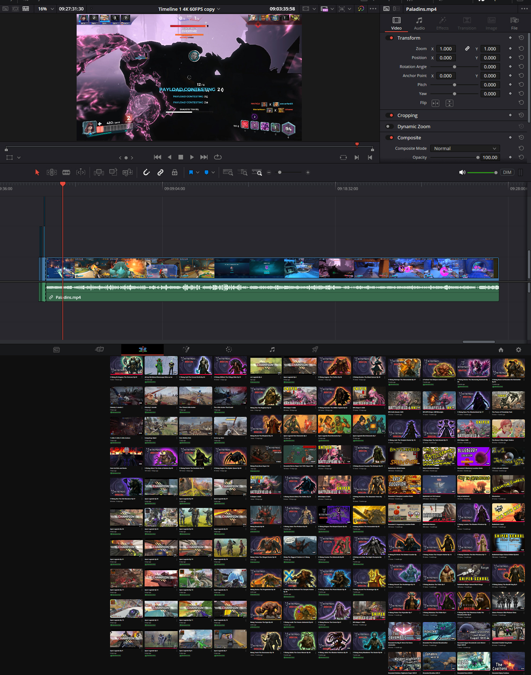Click the flip horizontal icon
531x675 pixels.
[435, 103]
